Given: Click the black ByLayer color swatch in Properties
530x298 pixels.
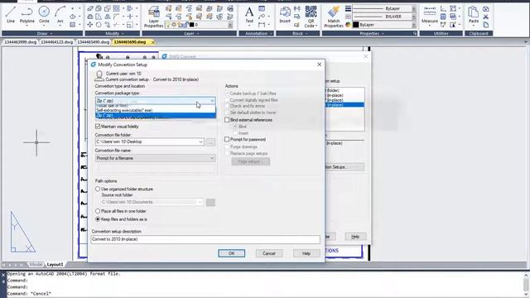Looking at the screenshot, I should tap(356, 25).
